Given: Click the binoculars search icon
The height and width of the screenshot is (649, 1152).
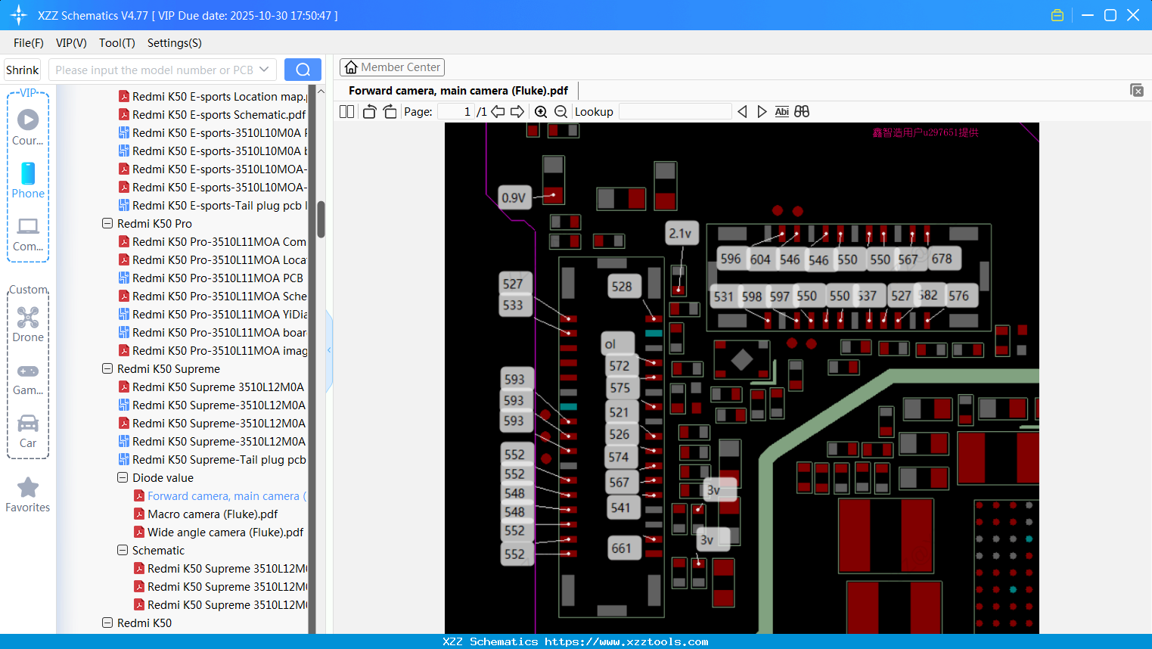Looking at the screenshot, I should pyautogui.click(x=802, y=112).
